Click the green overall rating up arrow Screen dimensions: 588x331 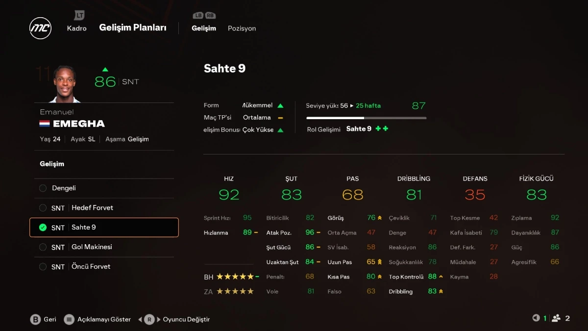105,69
